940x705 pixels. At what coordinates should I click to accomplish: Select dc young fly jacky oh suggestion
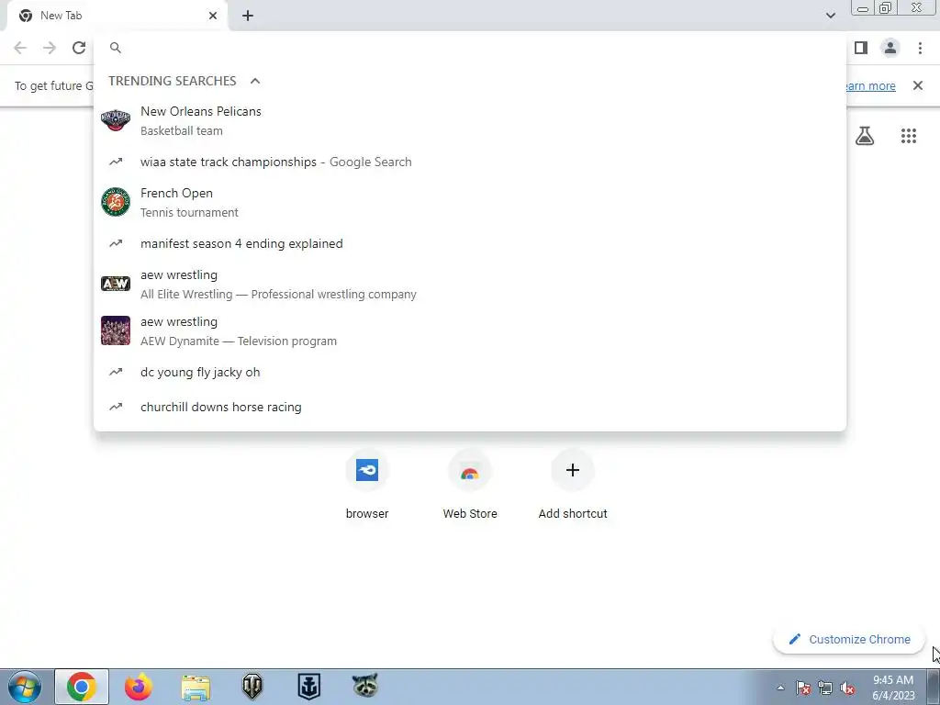click(470, 373)
